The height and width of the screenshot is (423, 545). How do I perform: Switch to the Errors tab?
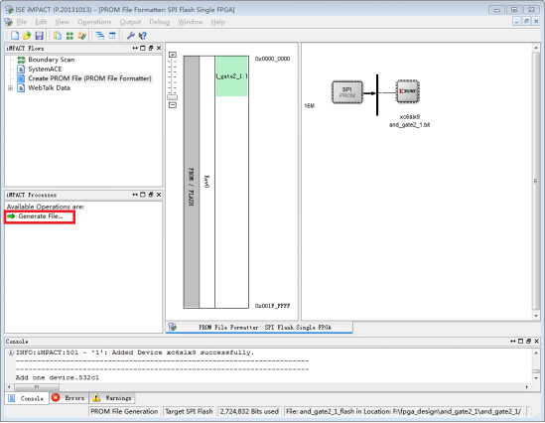(69, 398)
